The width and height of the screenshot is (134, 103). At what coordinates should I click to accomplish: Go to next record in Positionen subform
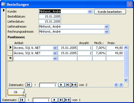point(61,85)
